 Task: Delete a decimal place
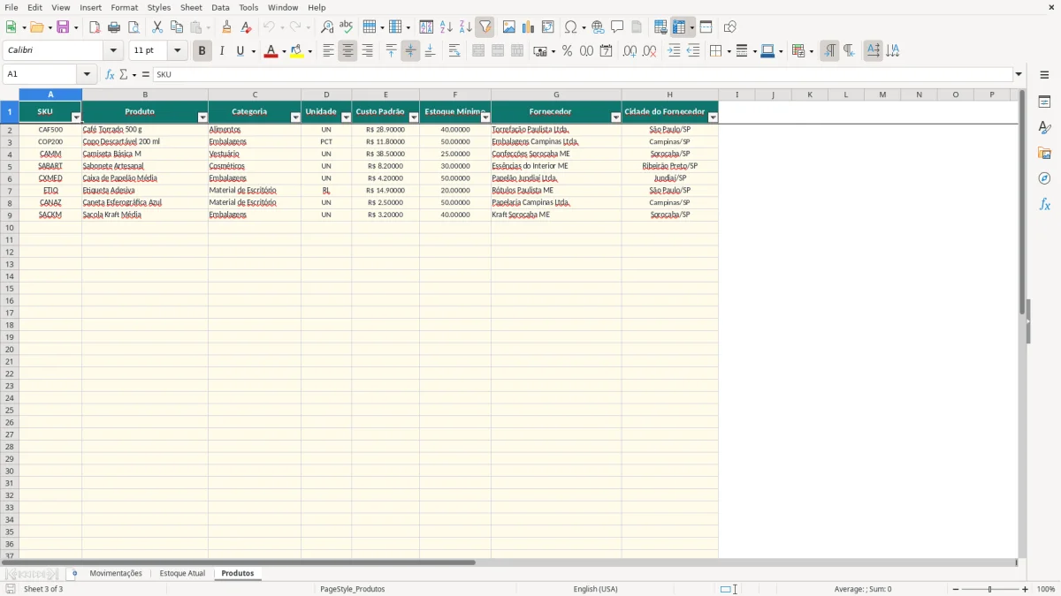649,51
